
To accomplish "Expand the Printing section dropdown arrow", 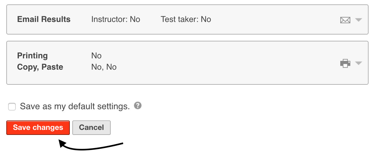I will tap(359, 63).
